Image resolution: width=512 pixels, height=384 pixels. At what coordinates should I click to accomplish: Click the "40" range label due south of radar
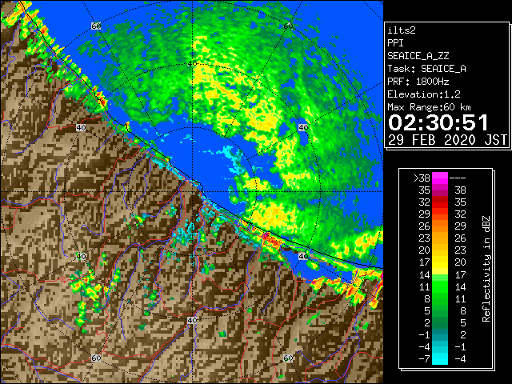[x=192, y=320]
